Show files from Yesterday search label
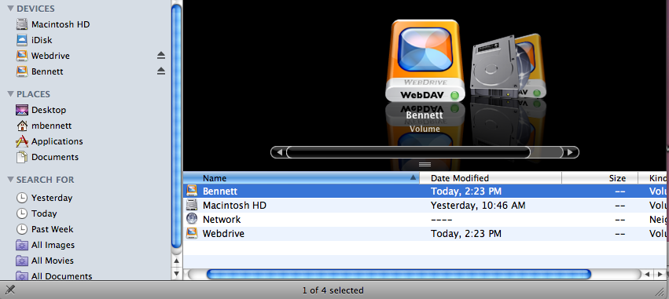 [x=52, y=198]
